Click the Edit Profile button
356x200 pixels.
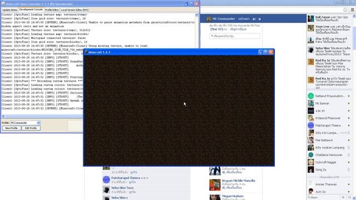pyautogui.click(x=31, y=128)
